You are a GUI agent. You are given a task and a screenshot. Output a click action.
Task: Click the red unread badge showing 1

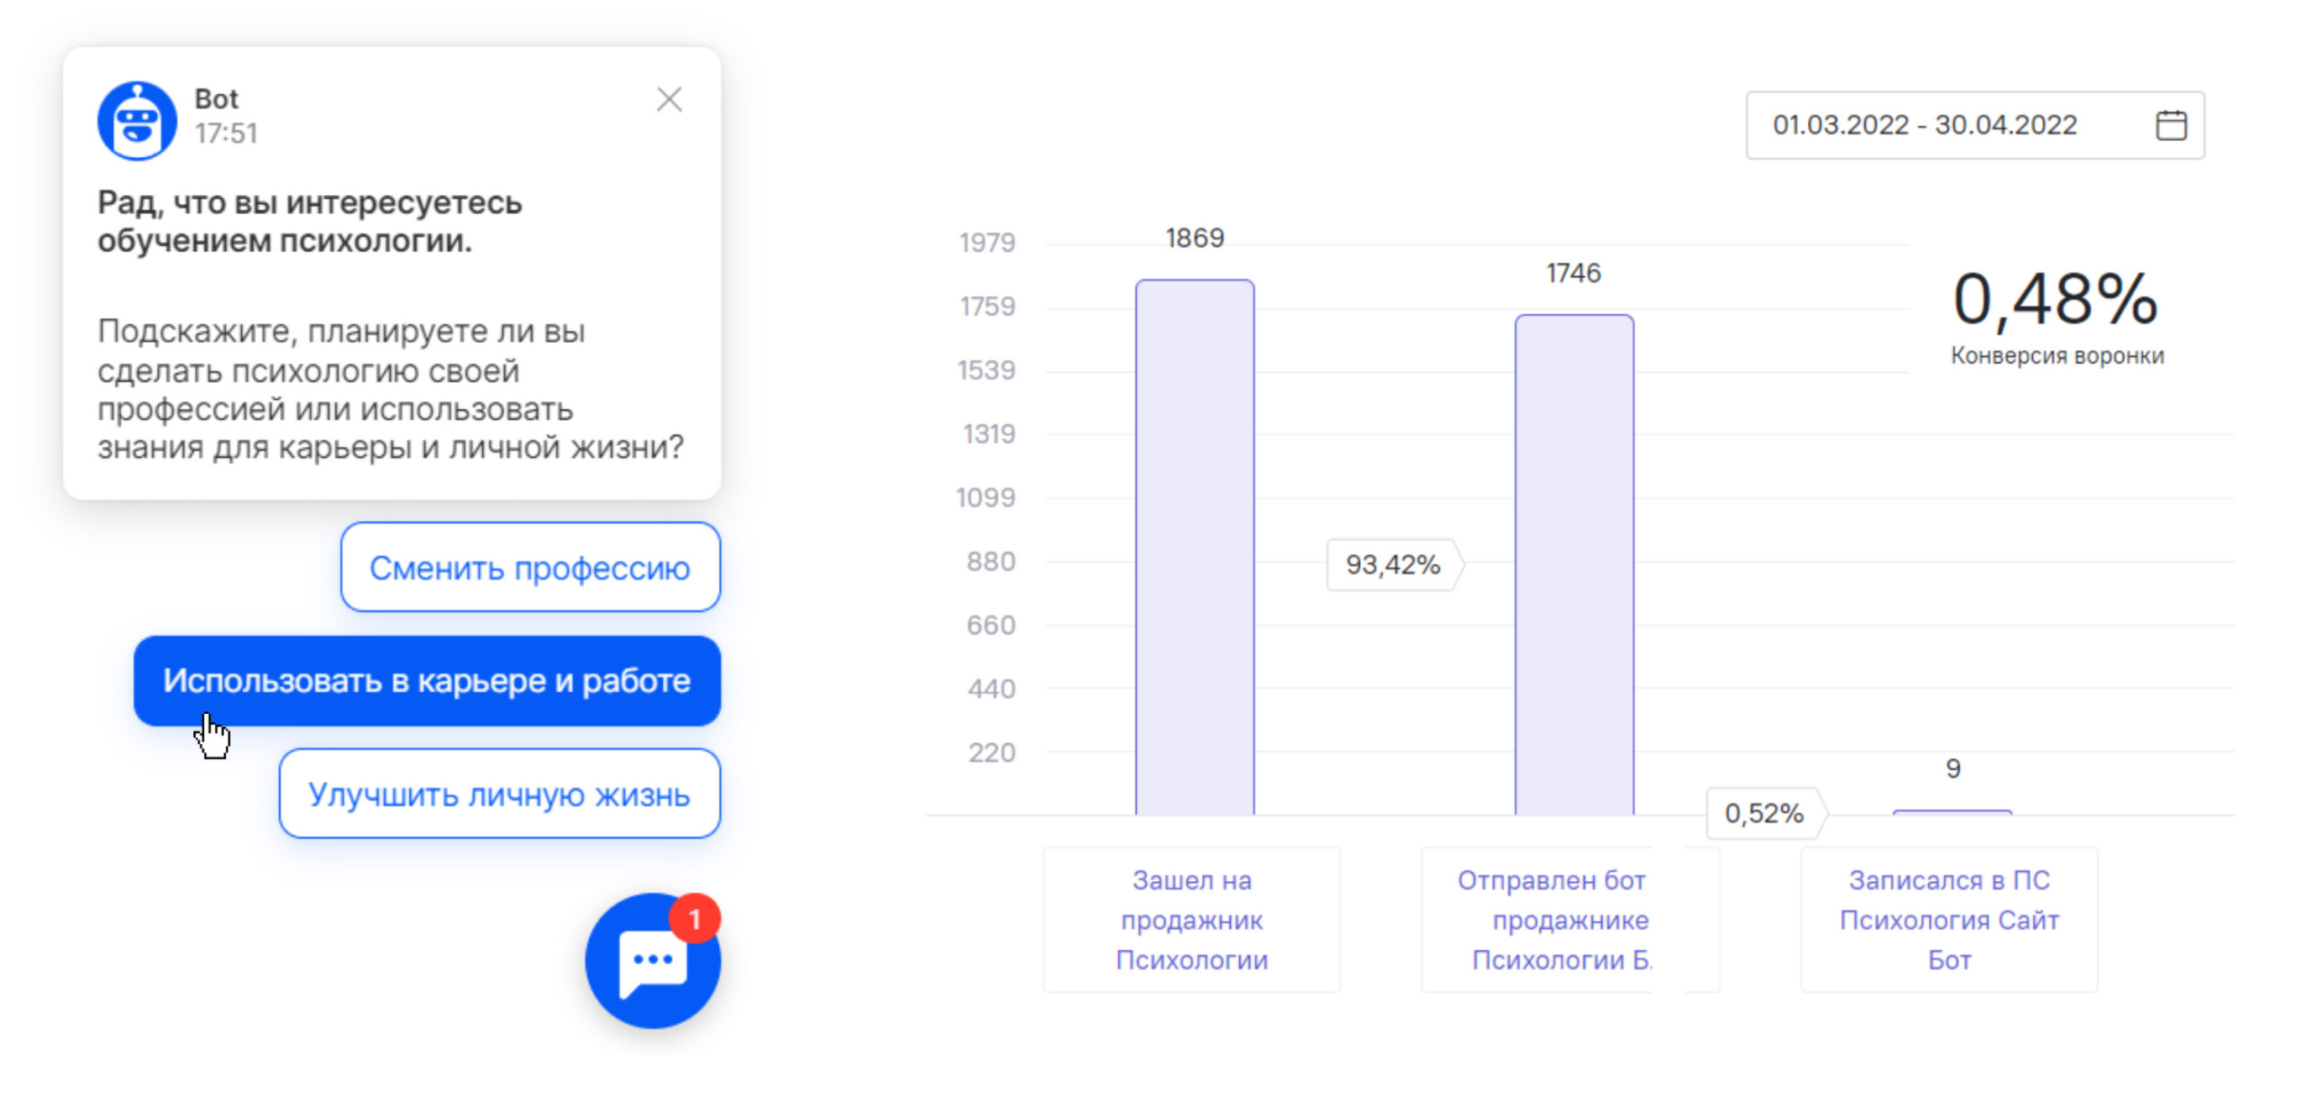tap(694, 918)
